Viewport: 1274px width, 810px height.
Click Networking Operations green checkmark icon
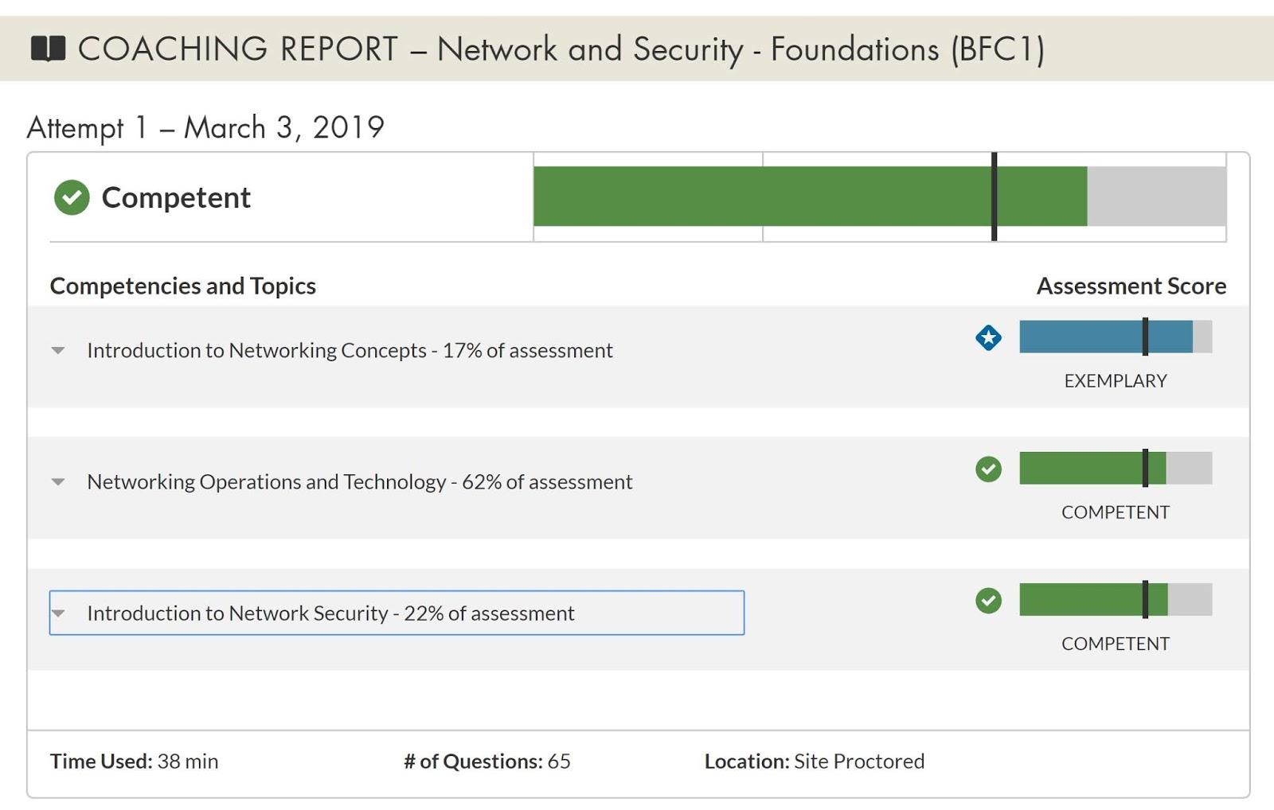(988, 469)
